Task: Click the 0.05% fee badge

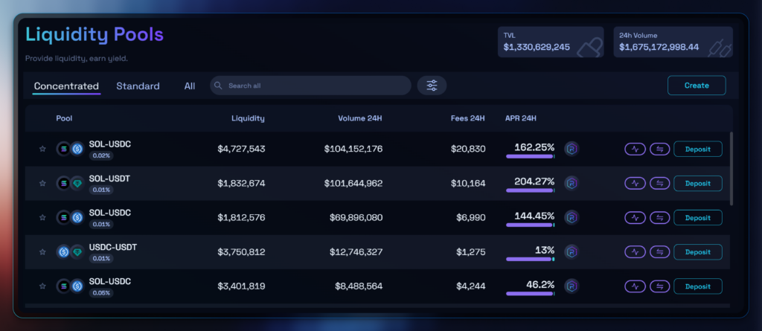Action: 101,292
